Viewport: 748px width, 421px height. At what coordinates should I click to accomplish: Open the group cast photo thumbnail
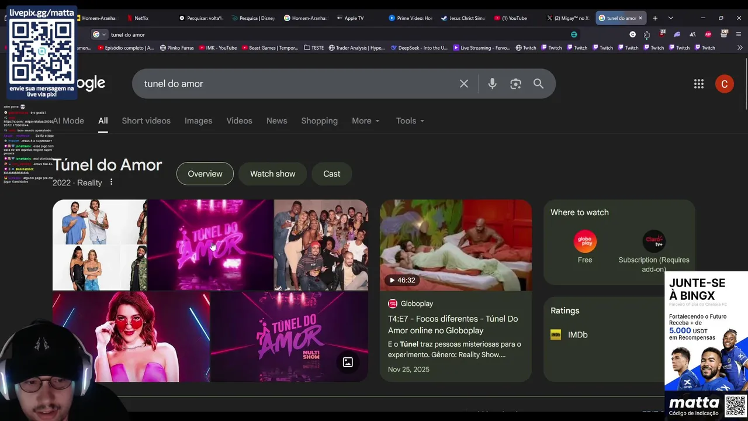(321, 245)
